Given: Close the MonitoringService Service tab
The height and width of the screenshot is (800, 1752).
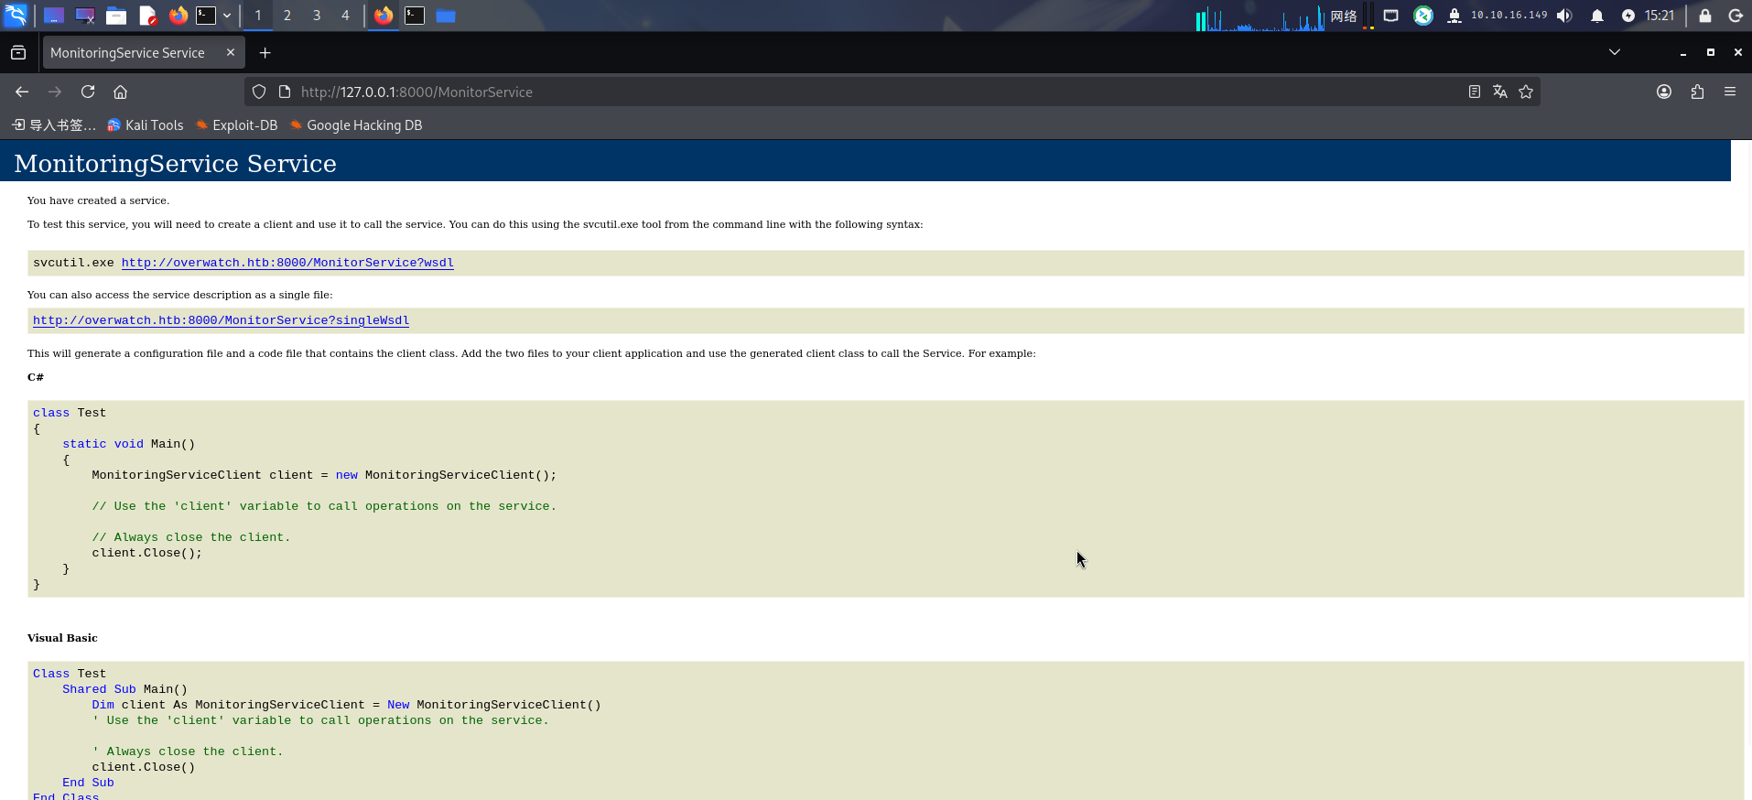Looking at the screenshot, I should click(x=231, y=53).
